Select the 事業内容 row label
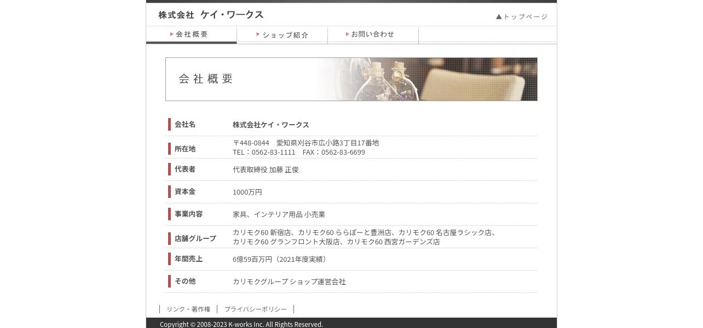 coord(188,214)
